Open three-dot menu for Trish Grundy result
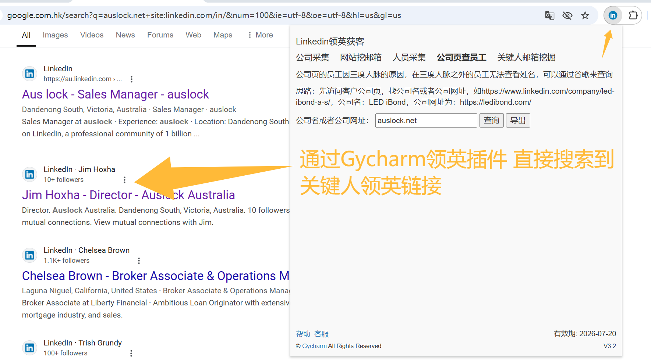 (131, 353)
